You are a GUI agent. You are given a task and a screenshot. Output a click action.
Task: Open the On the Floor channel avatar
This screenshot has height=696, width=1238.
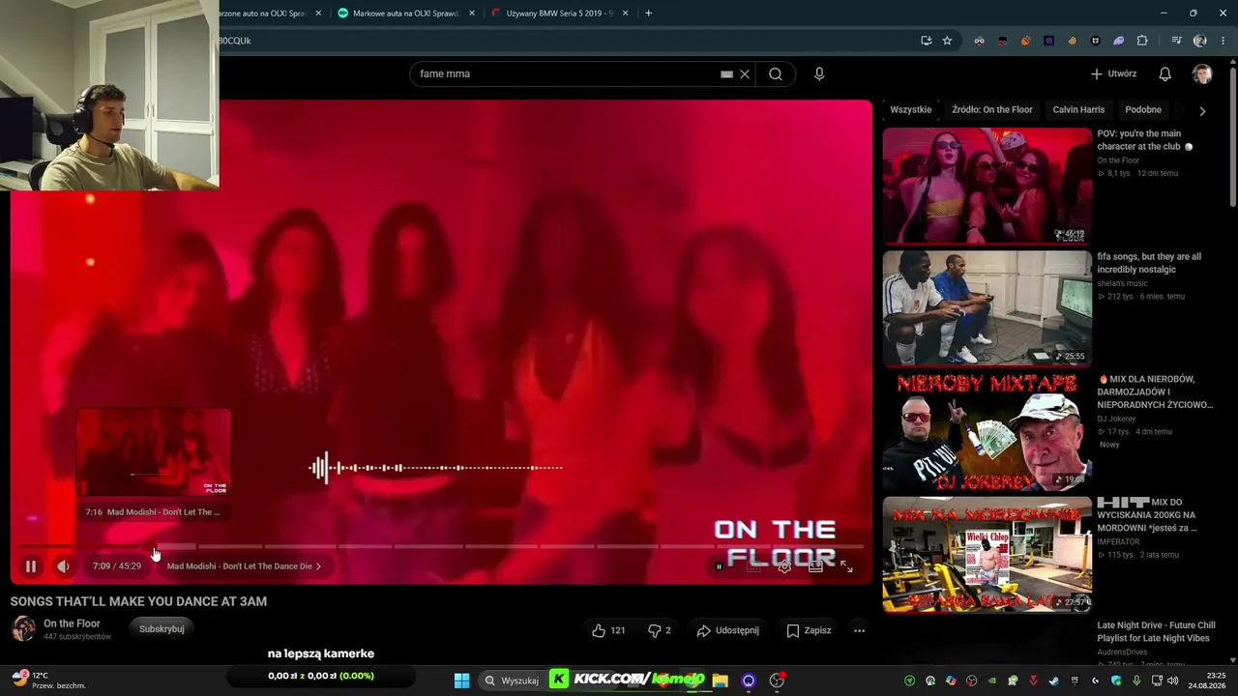tap(23, 628)
